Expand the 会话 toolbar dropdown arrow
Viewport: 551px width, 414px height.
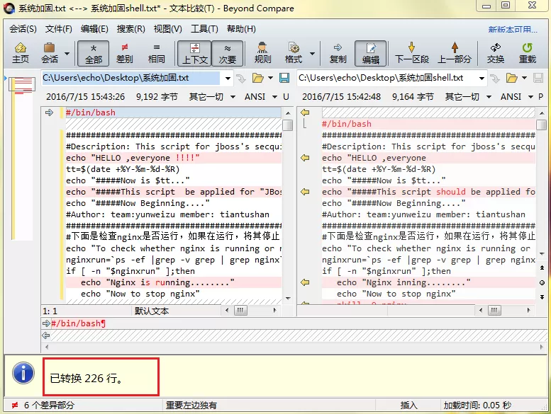coord(67,54)
